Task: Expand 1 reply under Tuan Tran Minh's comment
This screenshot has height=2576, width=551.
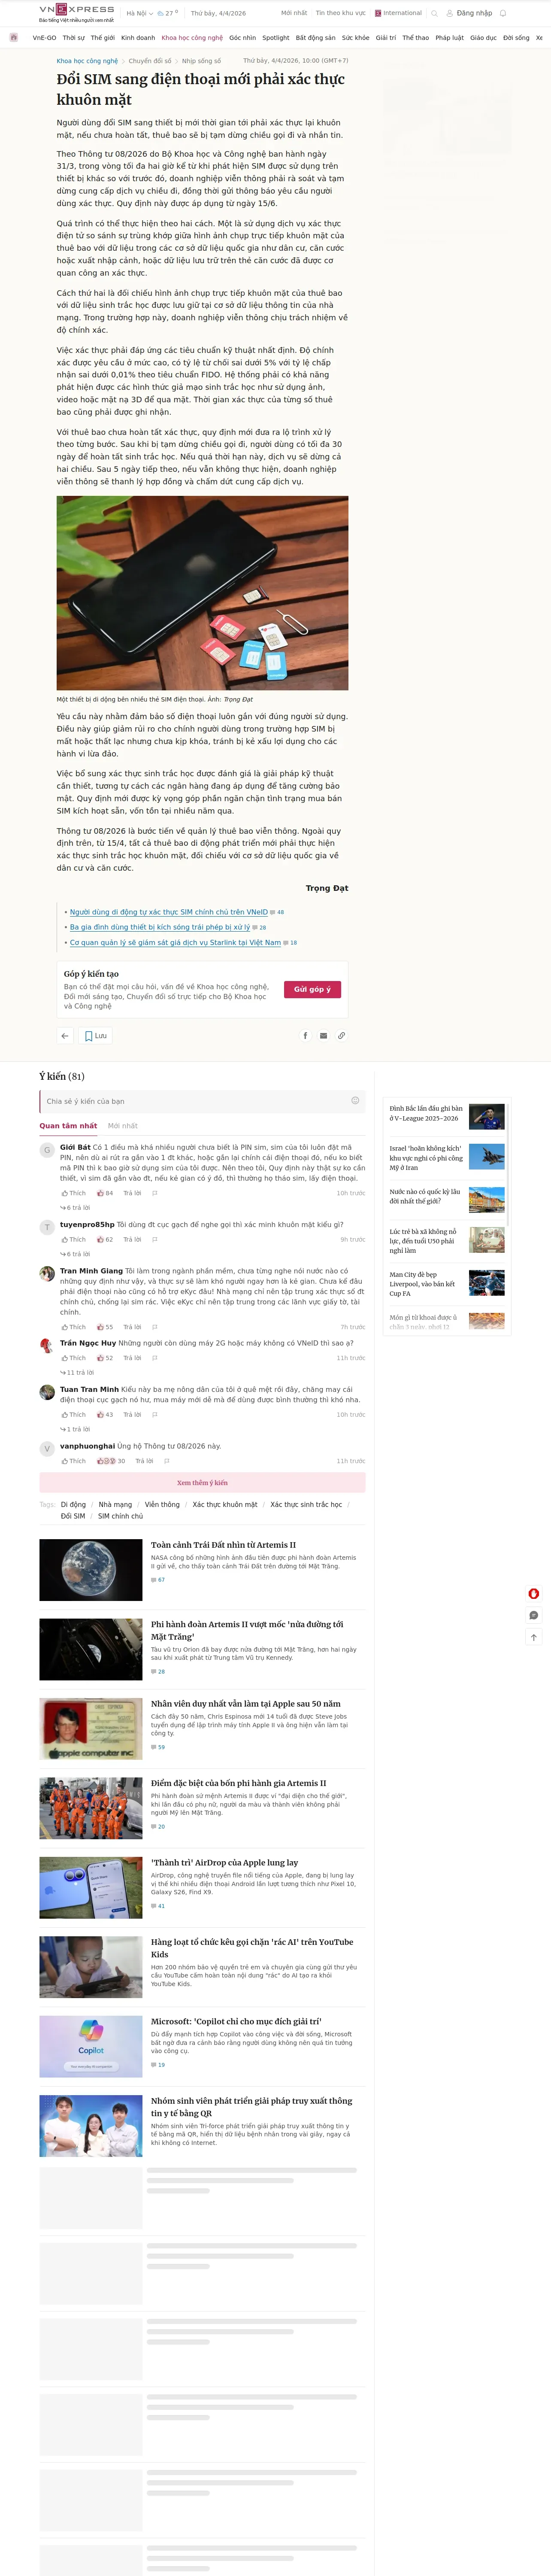Action: pos(75,1429)
